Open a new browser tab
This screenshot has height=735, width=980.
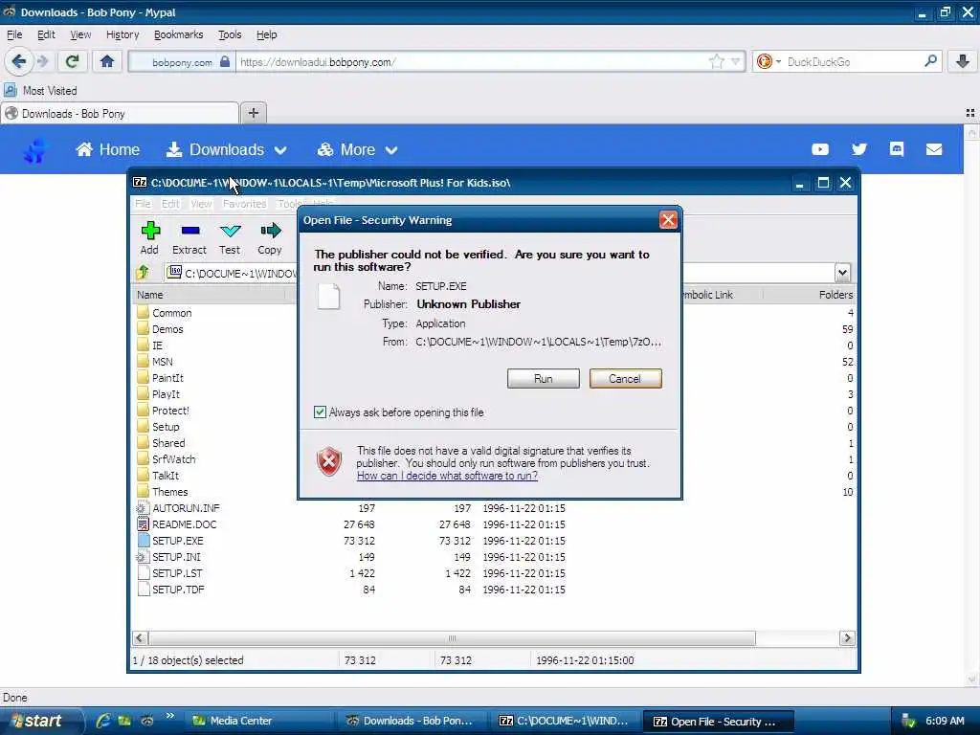(253, 113)
